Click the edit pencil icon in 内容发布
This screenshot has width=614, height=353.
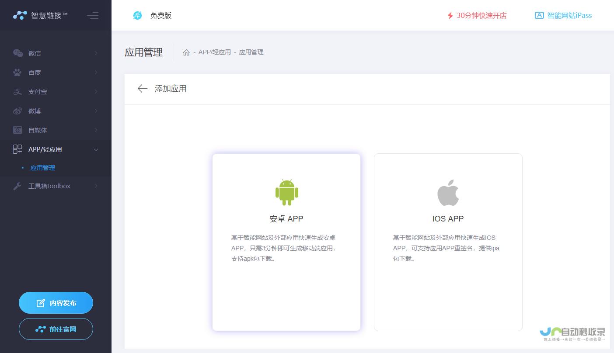pyautogui.click(x=41, y=303)
